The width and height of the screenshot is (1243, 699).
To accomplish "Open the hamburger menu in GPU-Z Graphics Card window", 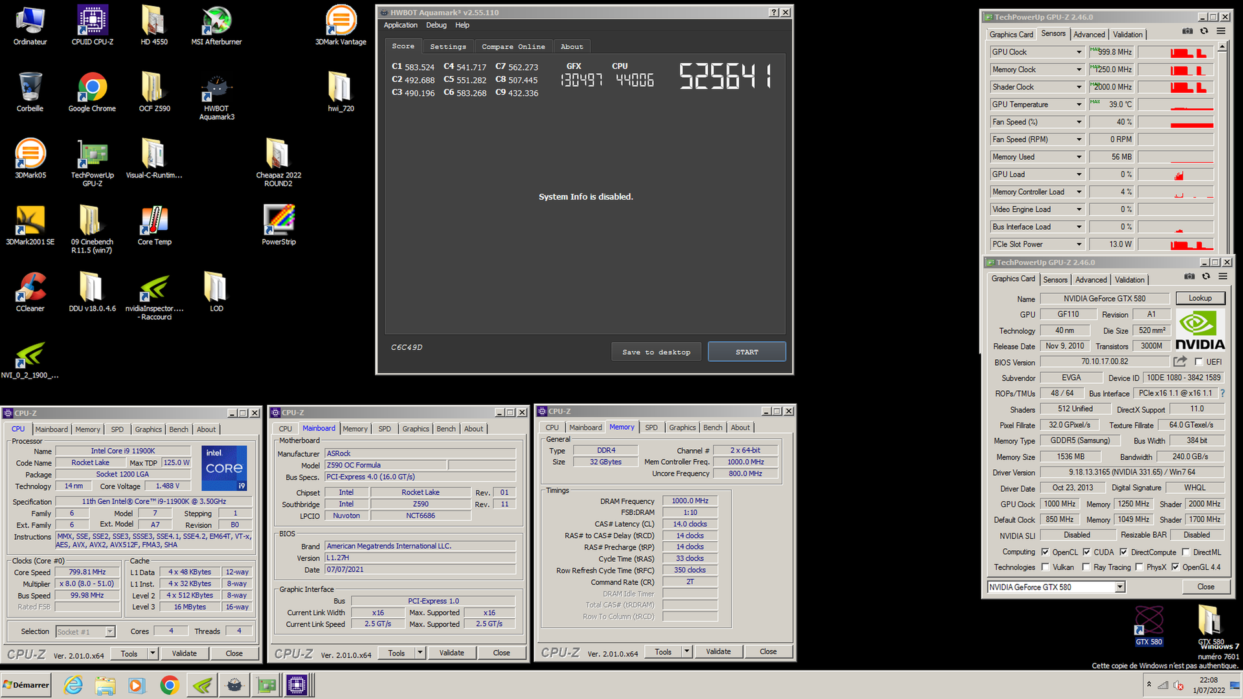I will tap(1223, 276).
